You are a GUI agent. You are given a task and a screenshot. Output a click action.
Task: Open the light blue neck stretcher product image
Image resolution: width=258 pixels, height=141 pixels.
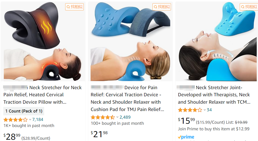[x=216, y=41]
